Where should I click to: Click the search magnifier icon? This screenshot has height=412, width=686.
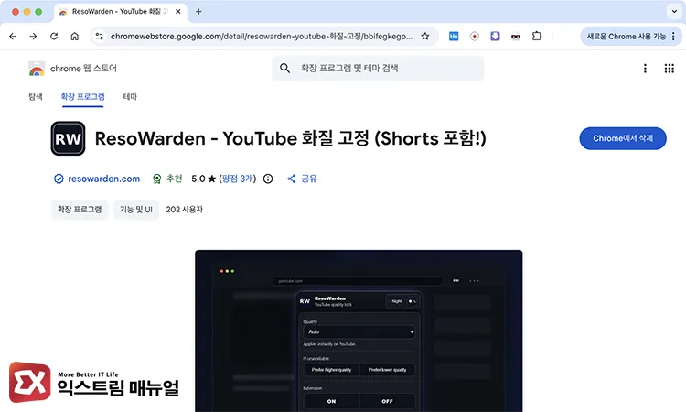click(x=284, y=69)
